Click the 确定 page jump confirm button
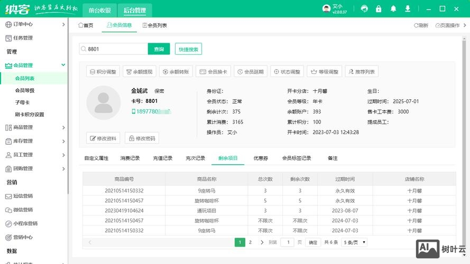The width and height of the screenshot is (470, 264). (x=313, y=242)
